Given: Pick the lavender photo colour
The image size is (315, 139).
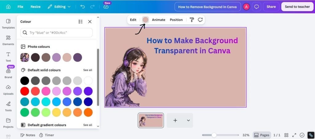Looking at the screenshot, I should pos(57,57).
